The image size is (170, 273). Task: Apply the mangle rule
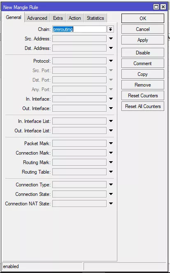(x=143, y=40)
